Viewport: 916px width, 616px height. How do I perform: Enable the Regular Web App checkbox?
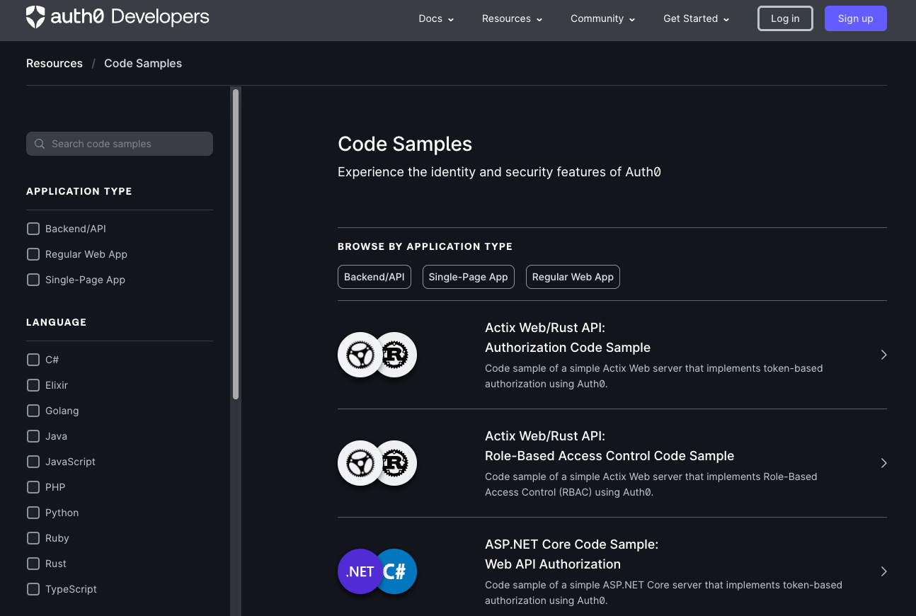coord(33,254)
